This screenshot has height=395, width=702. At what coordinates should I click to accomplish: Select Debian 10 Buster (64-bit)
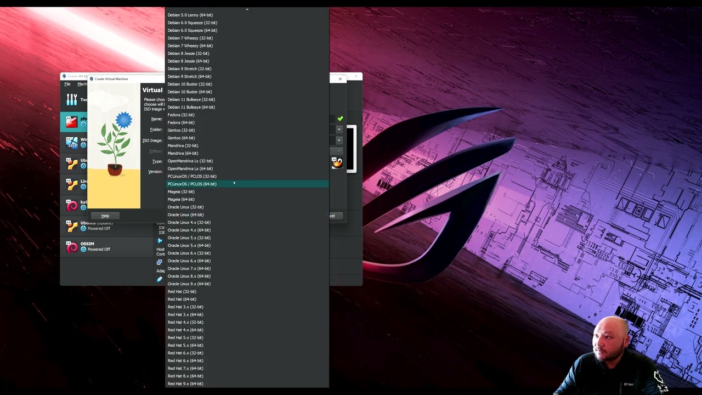(247, 92)
